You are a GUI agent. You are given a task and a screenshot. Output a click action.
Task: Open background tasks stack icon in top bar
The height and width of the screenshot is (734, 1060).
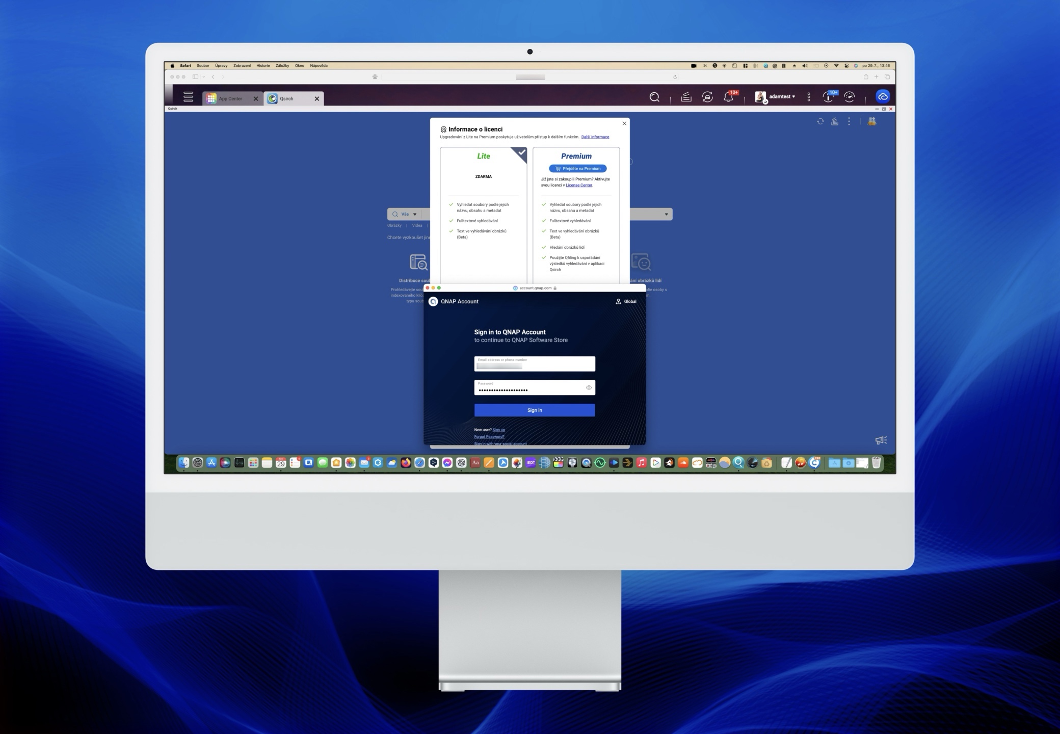click(686, 97)
